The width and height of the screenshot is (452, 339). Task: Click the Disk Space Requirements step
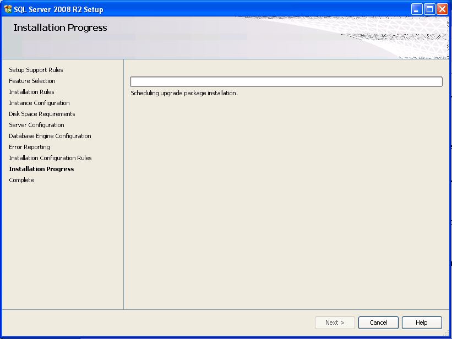[x=42, y=114]
